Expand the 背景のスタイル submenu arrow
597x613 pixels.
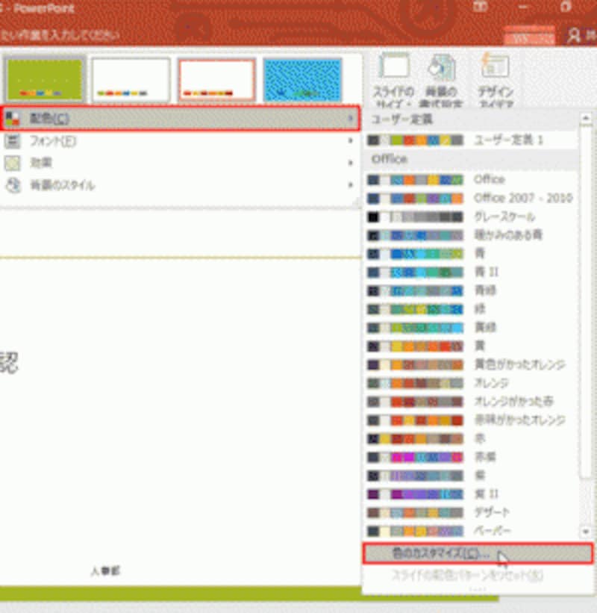[351, 185]
